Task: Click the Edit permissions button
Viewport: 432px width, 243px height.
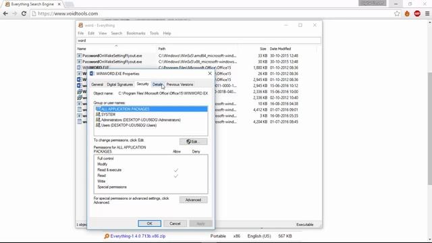Action: click(x=193, y=142)
